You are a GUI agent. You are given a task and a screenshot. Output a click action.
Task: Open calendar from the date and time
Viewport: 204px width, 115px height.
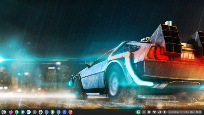[x=185, y=112]
